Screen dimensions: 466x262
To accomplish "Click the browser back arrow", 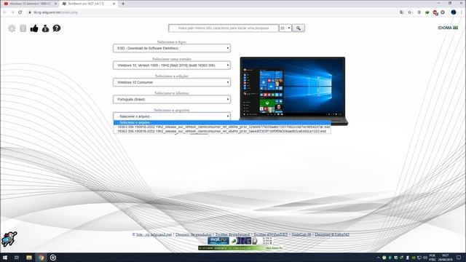I will pyautogui.click(x=4, y=12).
